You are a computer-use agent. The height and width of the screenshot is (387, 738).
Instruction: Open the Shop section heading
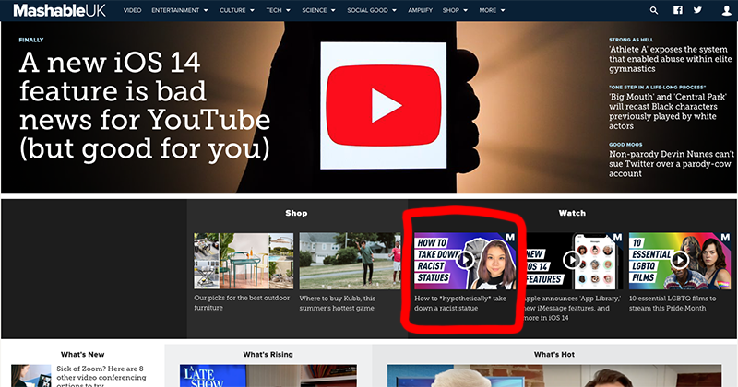point(296,213)
